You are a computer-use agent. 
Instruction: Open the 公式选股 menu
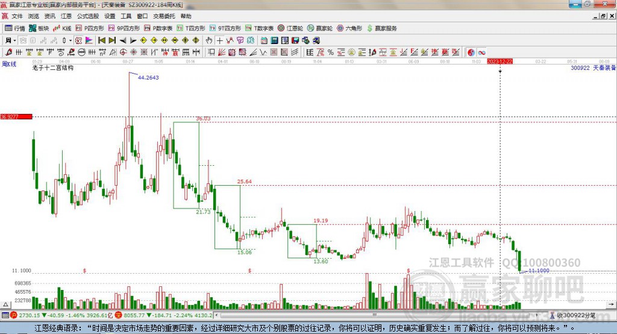[88, 16]
